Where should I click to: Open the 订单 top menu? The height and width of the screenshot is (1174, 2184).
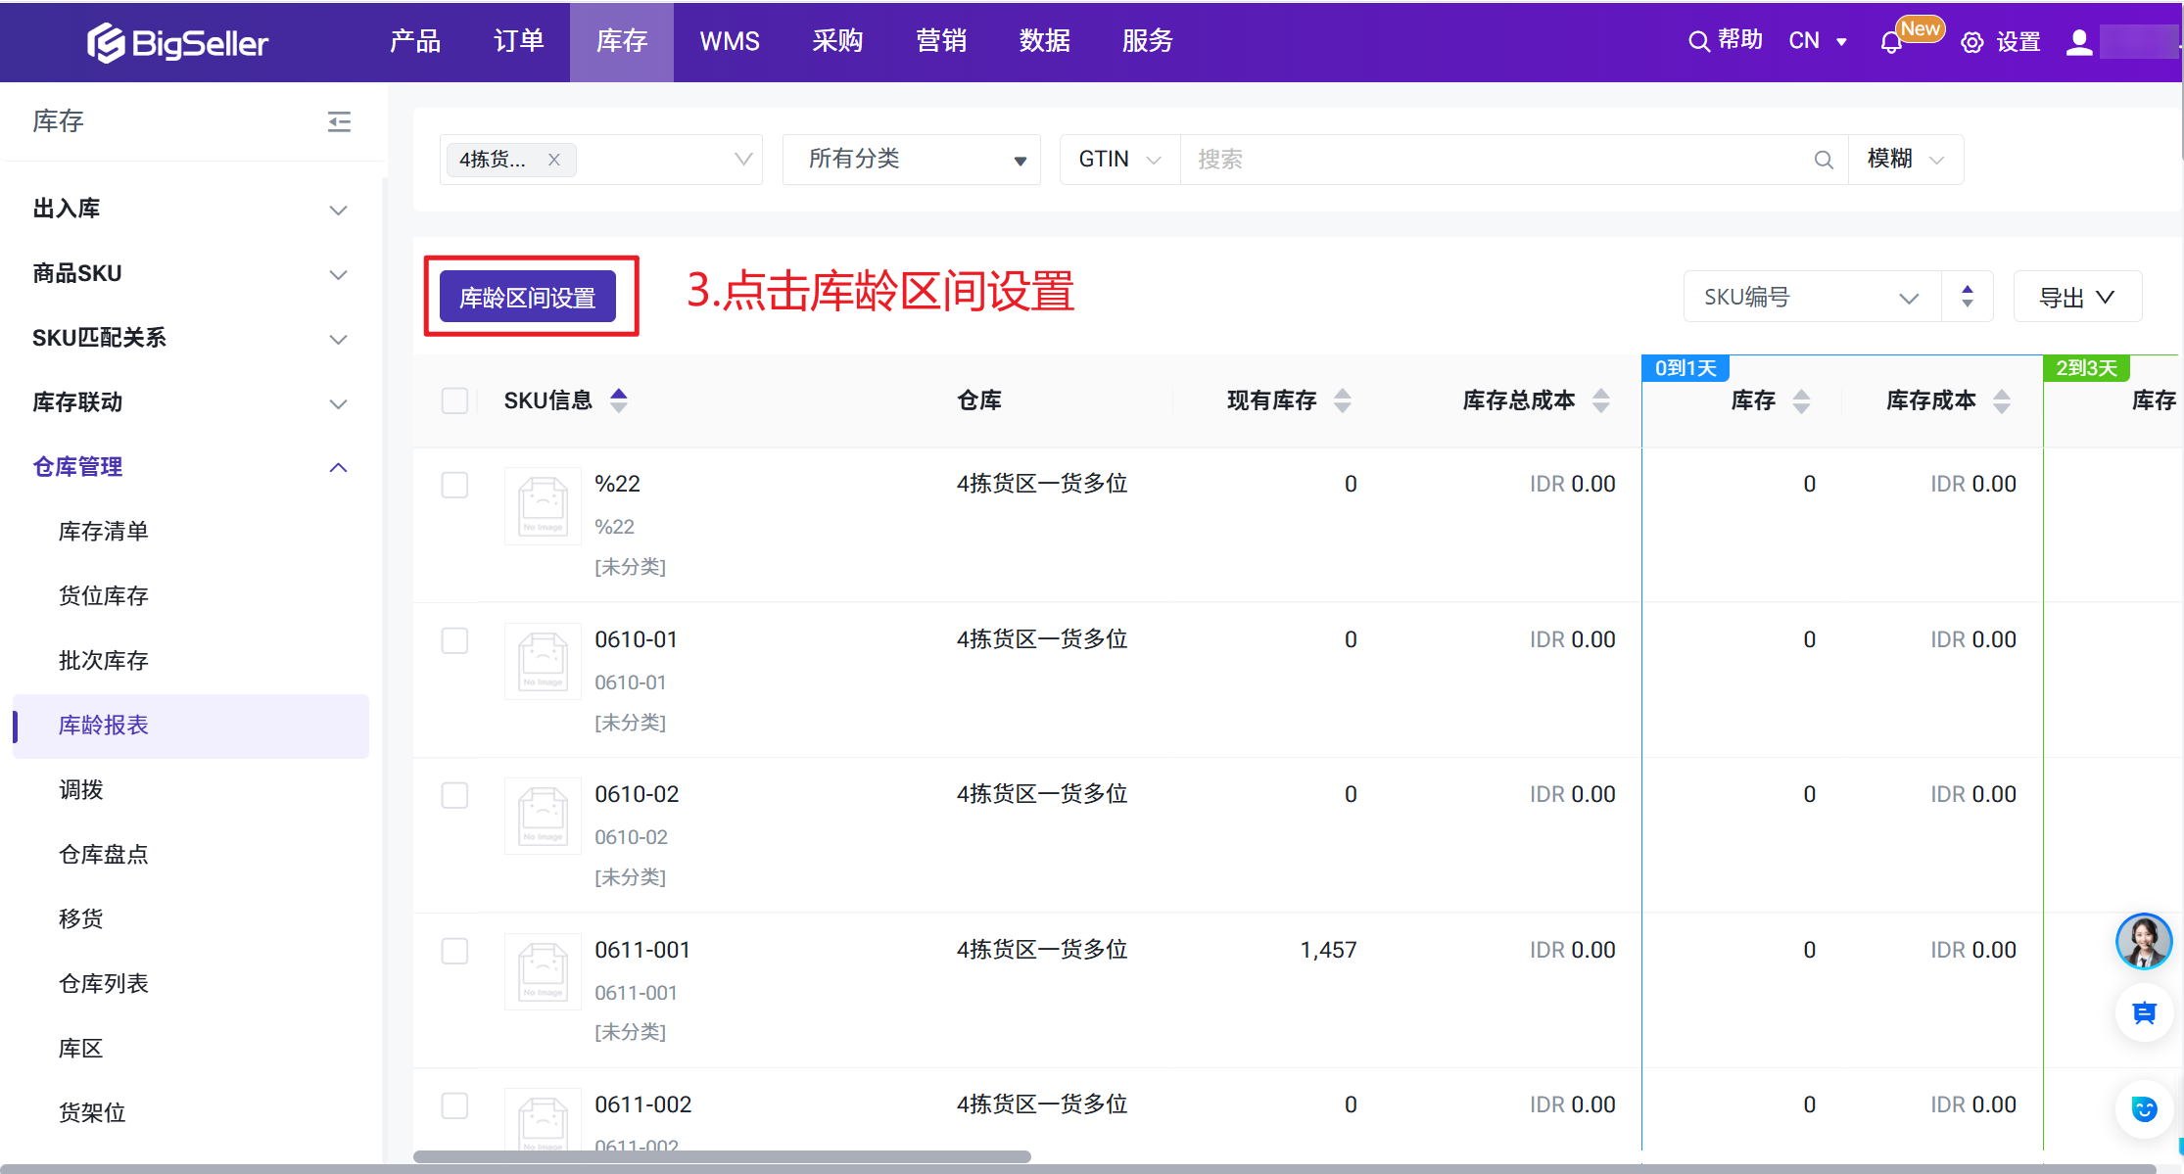(518, 41)
